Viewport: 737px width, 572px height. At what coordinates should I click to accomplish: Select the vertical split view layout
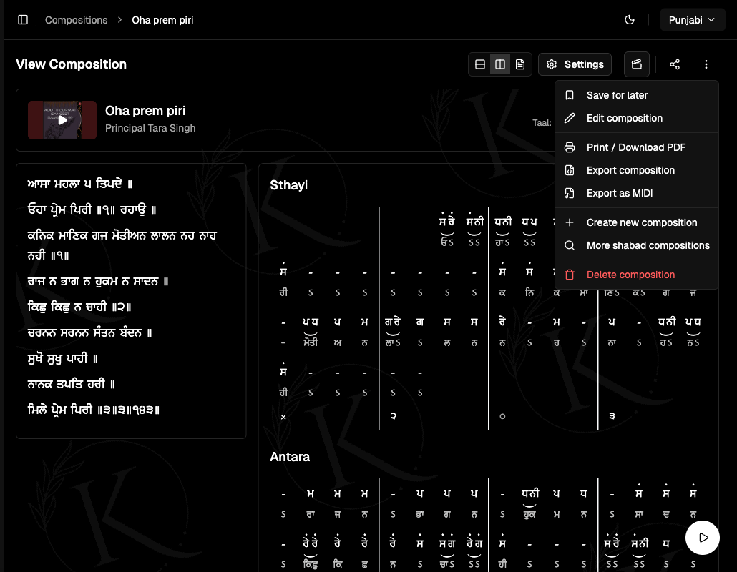click(499, 64)
